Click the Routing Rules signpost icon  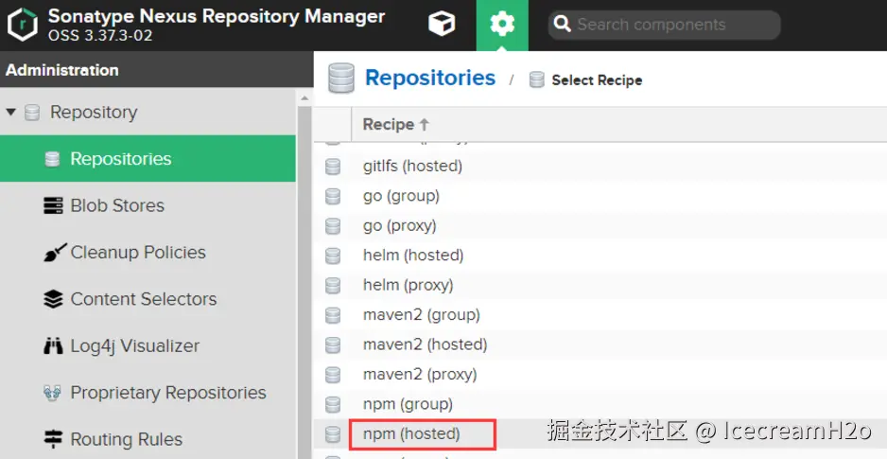pyautogui.click(x=53, y=439)
